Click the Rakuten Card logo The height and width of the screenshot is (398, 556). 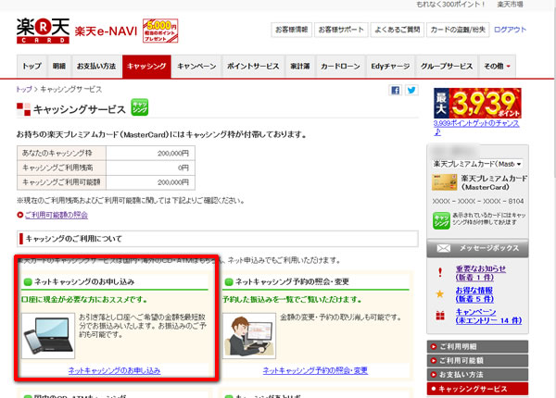[43, 31]
